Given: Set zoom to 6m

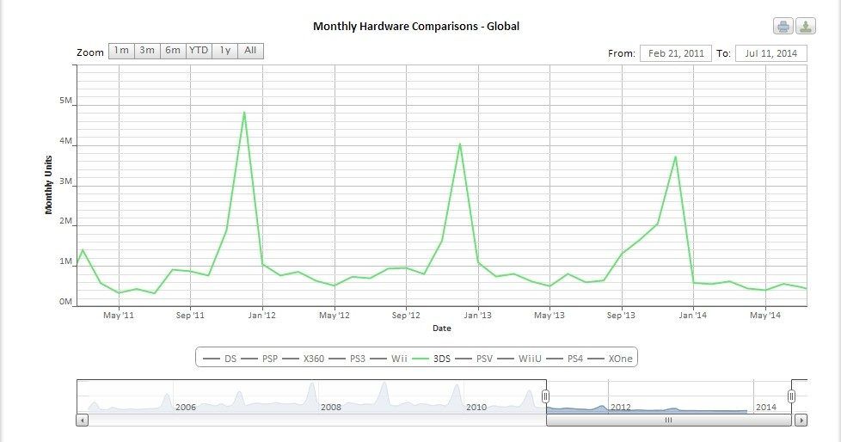Looking at the screenshot, I should [173, 51].
